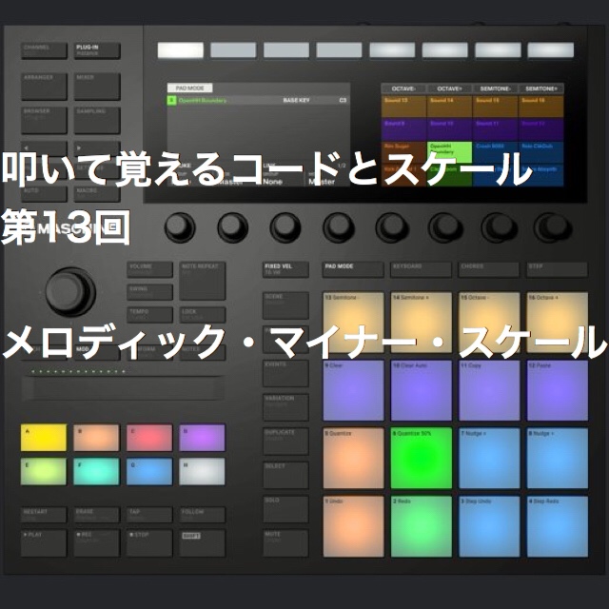
Task: Hit the purple Clear pad 9
Action: click(x=353, y=390)
